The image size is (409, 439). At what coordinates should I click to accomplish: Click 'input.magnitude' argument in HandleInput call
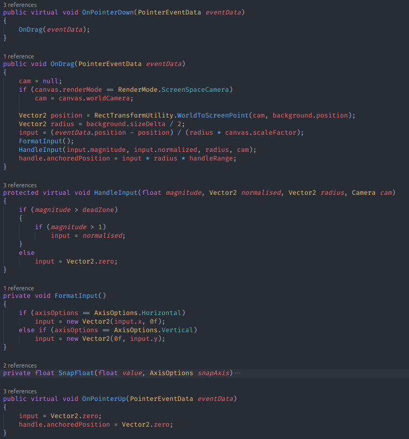pos(96,150)
